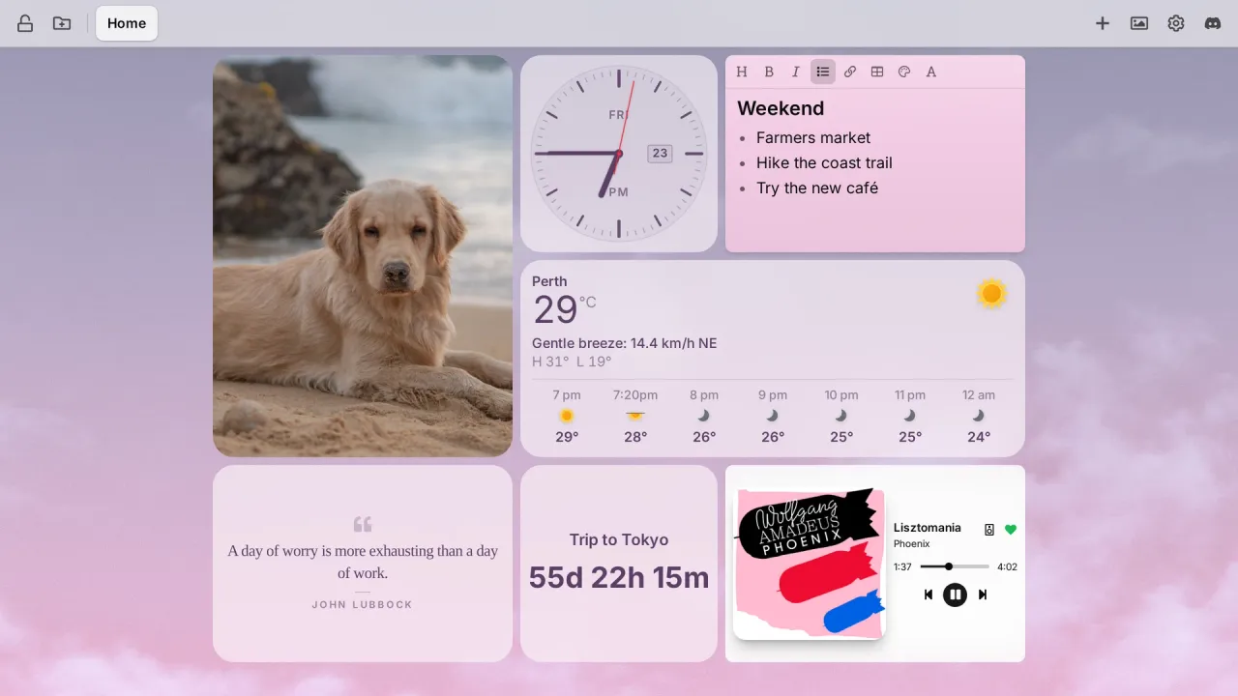1238x696 pixels.
Task: Insert link in note toolbar
Action: (850, 72)
